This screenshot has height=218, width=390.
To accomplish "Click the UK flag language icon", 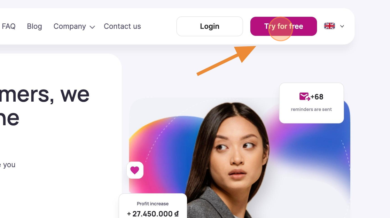I will [x=329, y=26].
